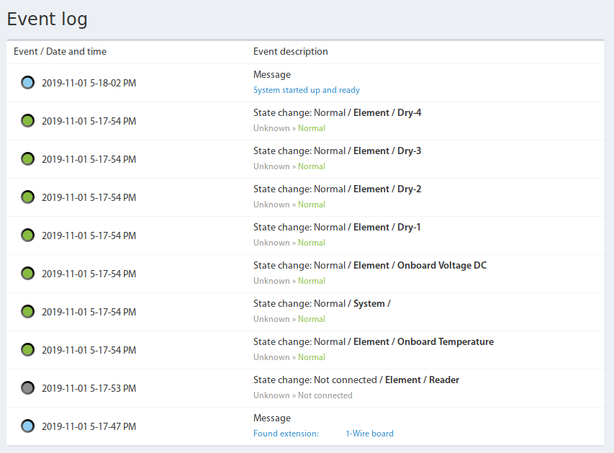Click green status icon of Dry-1 event
This screenshot has height=453, width=614.
[27, 236]
